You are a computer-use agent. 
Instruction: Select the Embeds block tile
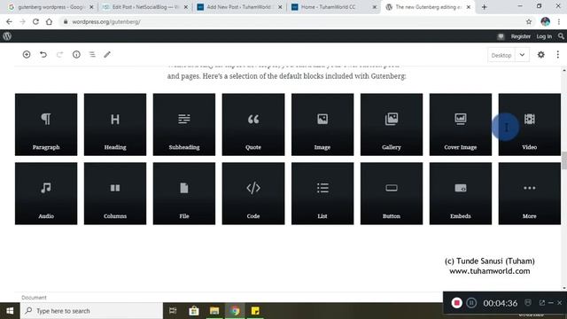tap(461, 193)
